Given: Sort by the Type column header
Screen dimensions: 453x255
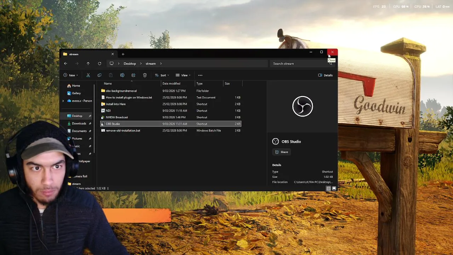Looking at the screenshot, I should tap(200, 84).
